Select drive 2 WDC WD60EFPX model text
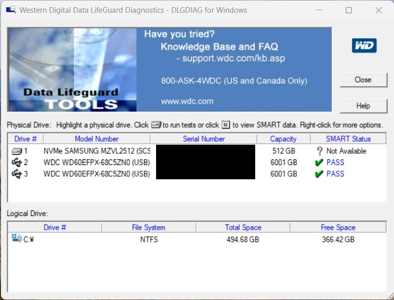394x300 pixels. click(x=97, y=162)
